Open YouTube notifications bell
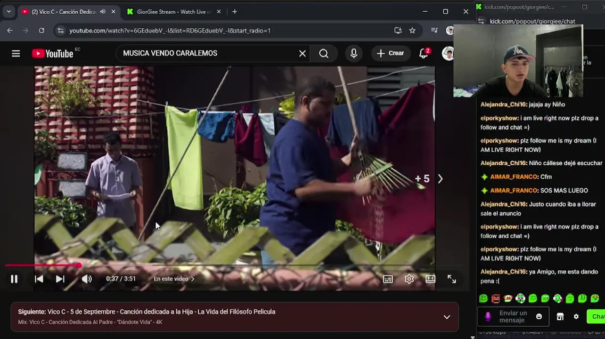Screen dimensions: 605x339 tap(424, 54)
